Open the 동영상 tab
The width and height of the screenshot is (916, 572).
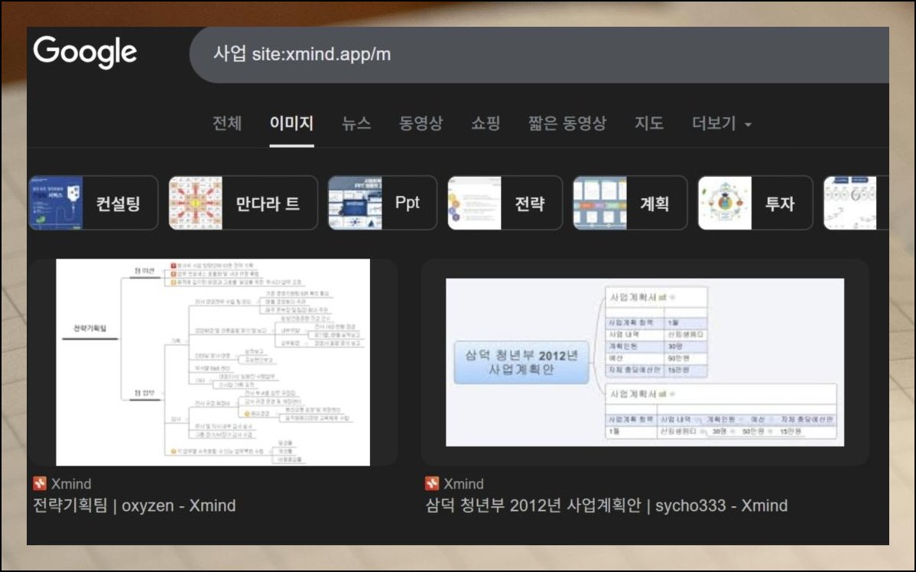(421, 123)
